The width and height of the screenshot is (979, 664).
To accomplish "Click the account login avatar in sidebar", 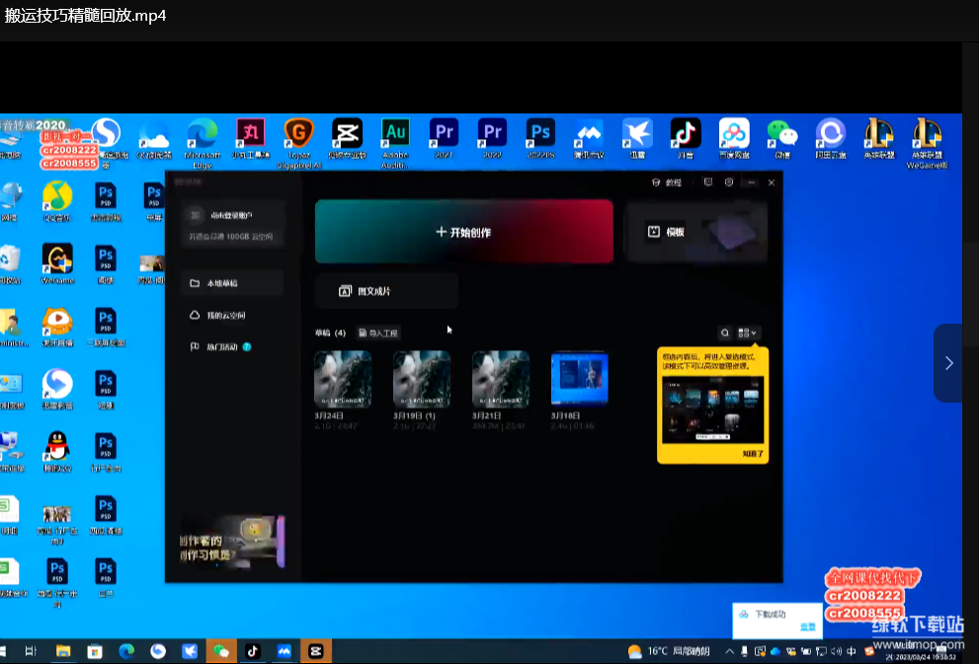I will [x=196, y=215].
